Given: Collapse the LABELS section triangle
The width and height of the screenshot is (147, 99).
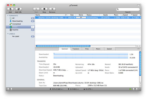Looking at the screenshot, I should pyautogui.click(x=8, y=34).
